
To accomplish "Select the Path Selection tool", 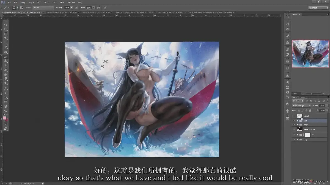I will (6, 97).
